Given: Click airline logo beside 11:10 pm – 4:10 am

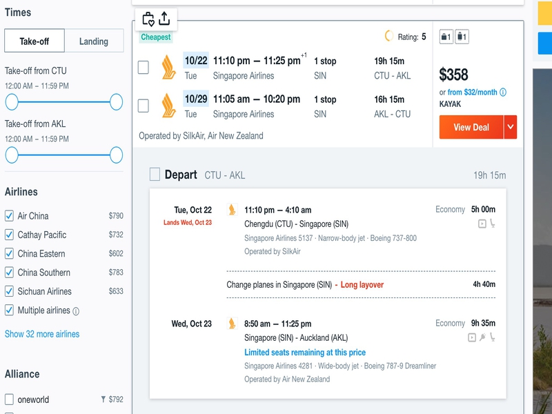Looking at the screenshot, I should pos(232,210).
